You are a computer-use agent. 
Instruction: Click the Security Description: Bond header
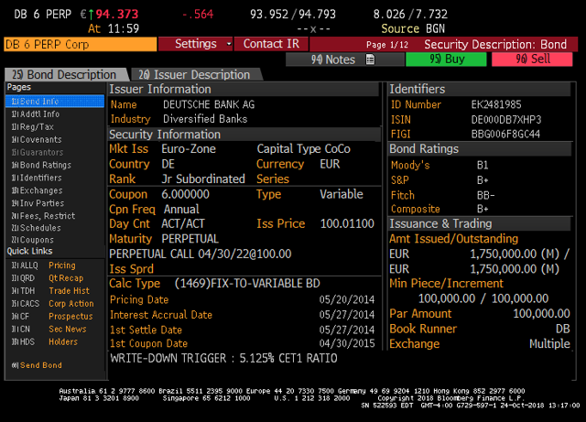point(495,45)
